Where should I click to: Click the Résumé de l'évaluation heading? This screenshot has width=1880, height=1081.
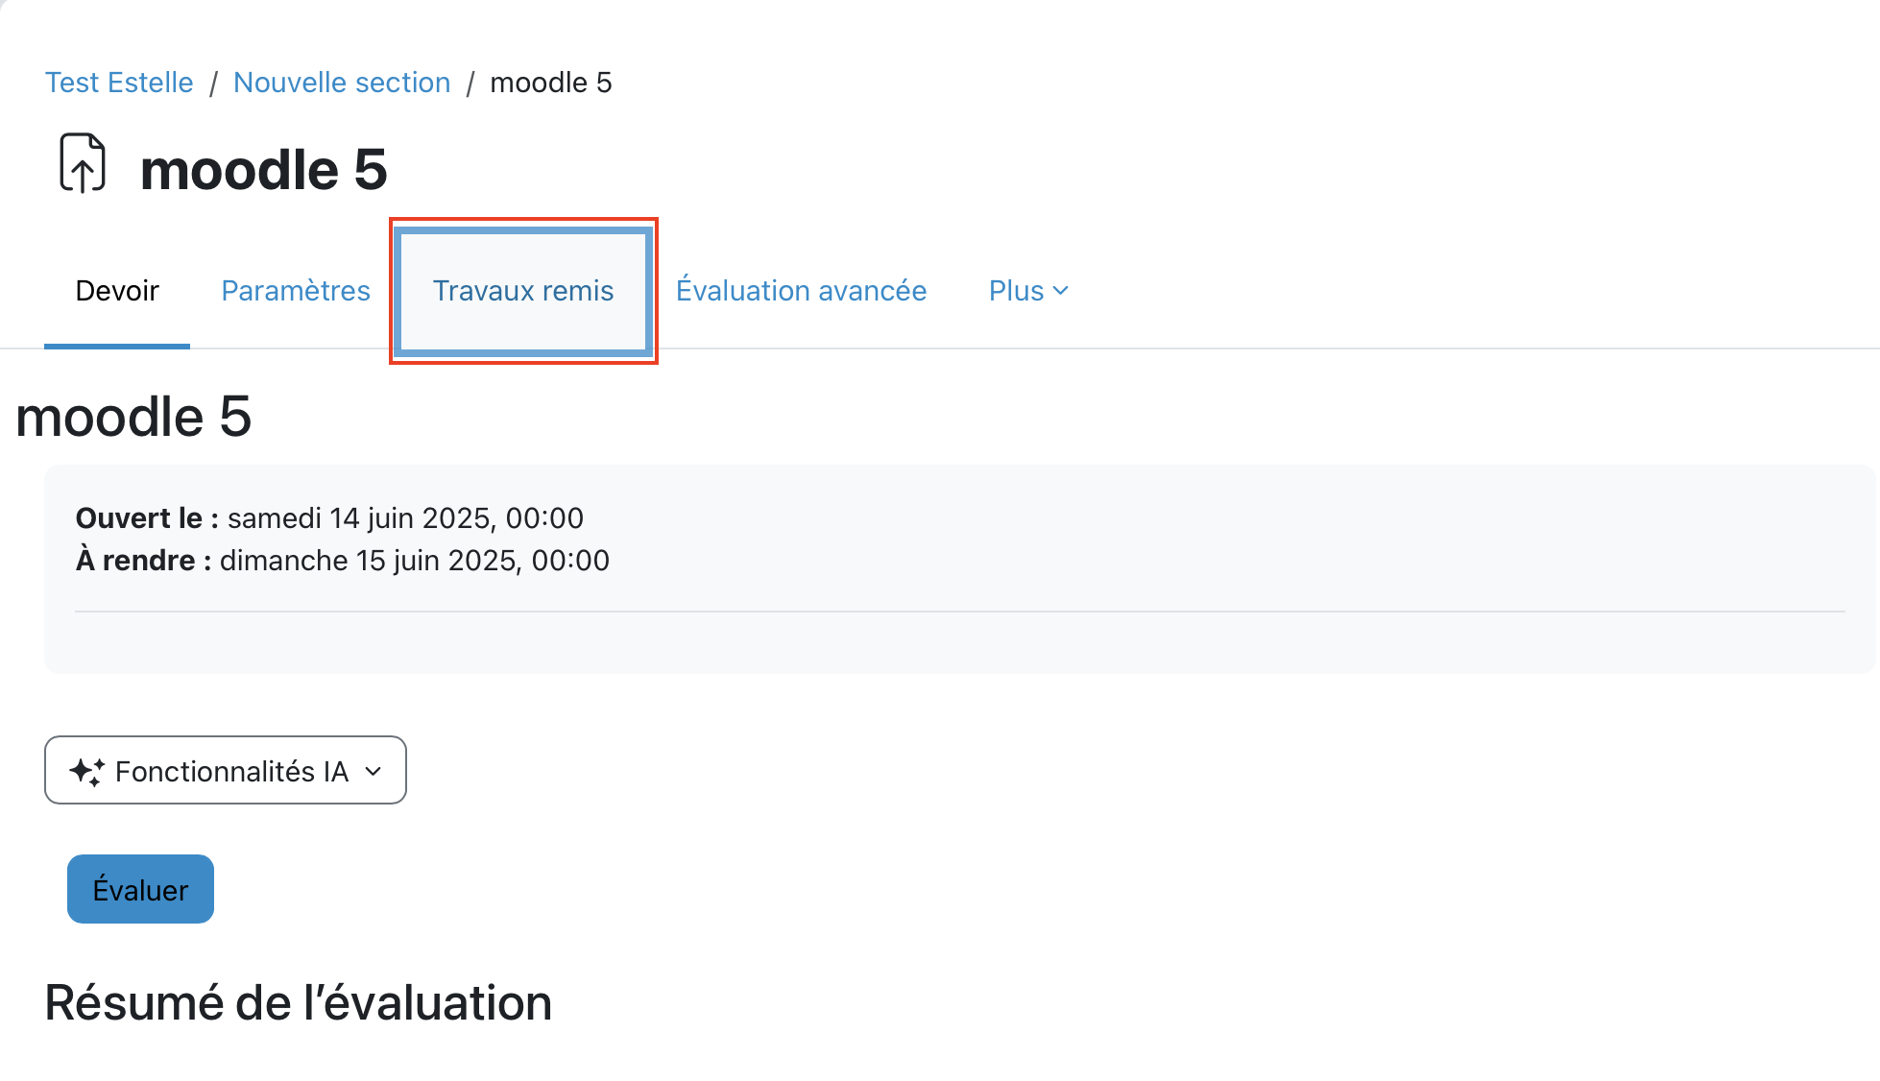[298, 1003]
